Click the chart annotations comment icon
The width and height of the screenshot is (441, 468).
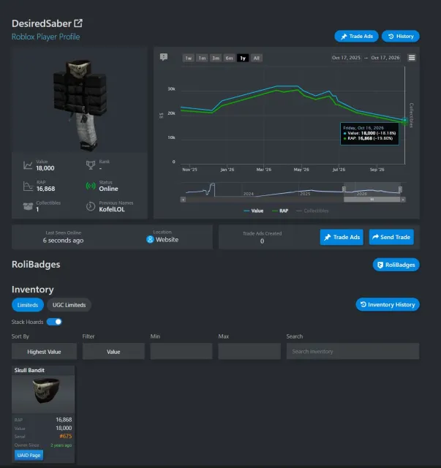(164, 57)
